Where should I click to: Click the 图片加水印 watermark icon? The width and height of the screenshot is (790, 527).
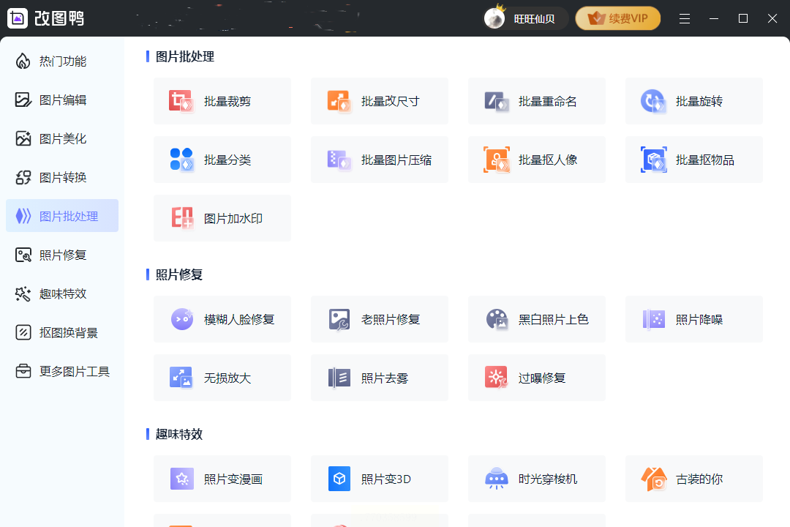(x=182, y=218)
